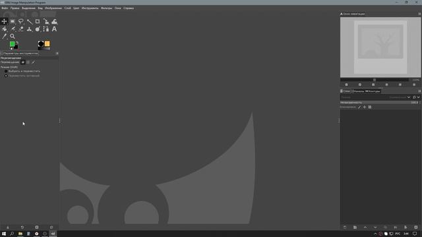
Task: Toggle lock pixels in Layers panel
Action: (x=359, y=107)
